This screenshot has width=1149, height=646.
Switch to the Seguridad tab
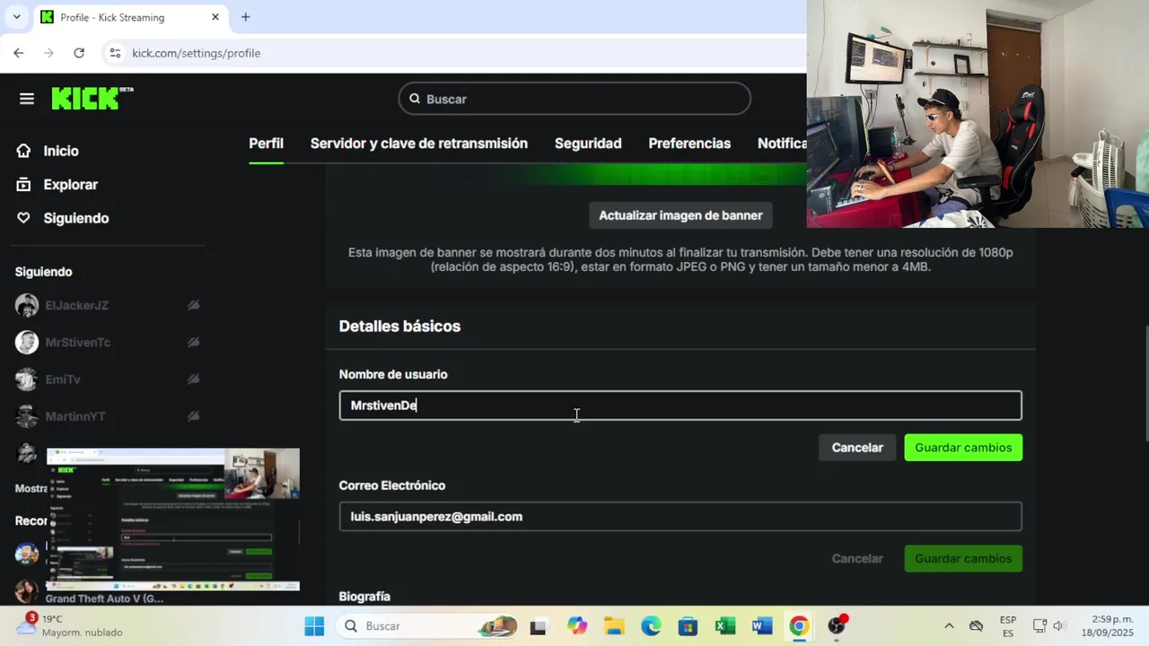coord(588,144)
